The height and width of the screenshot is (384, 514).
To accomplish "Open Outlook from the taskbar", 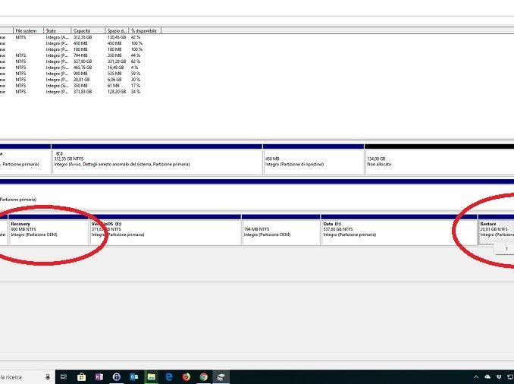I will click(x=133, y=377).
